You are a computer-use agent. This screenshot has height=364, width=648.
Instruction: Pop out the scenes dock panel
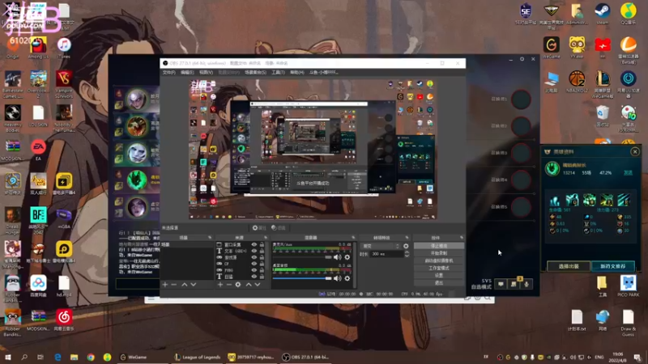click(210, 238)
